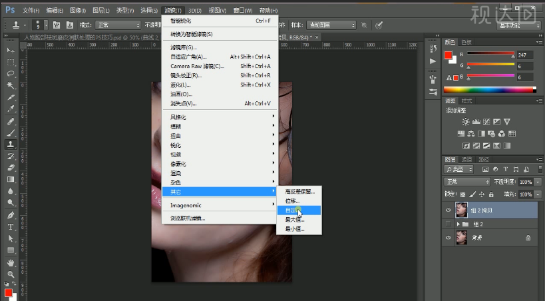Screen dimensions: 545x301
Task: Toggle lock transparent pixels
Action: tap(462, 194)
